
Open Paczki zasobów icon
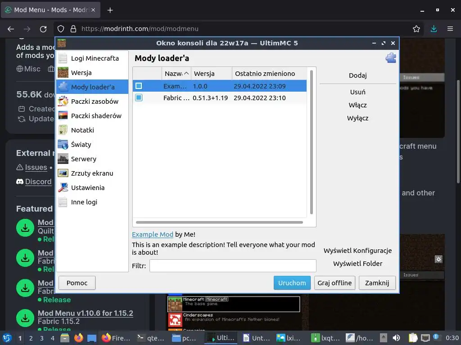(63, 101)
